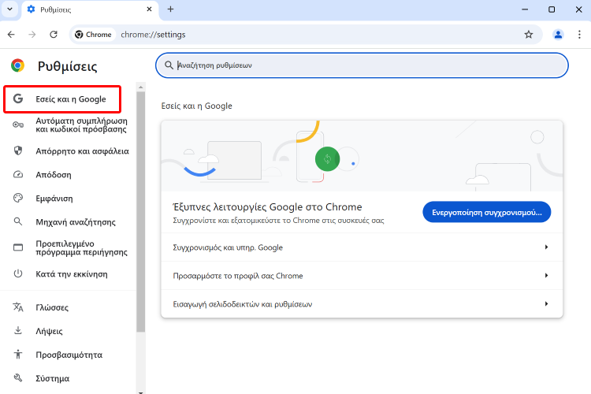Select Εμφάνιση in the sidebar
The image size is (591, 394).
click(54, 199)
